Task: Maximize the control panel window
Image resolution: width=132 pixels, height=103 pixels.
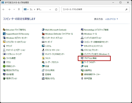Action: [120, 2]
